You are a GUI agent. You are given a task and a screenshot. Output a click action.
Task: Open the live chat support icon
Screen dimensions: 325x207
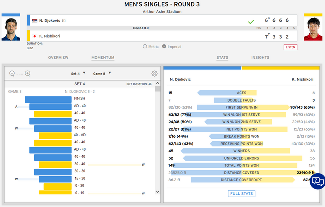(317, 182)
